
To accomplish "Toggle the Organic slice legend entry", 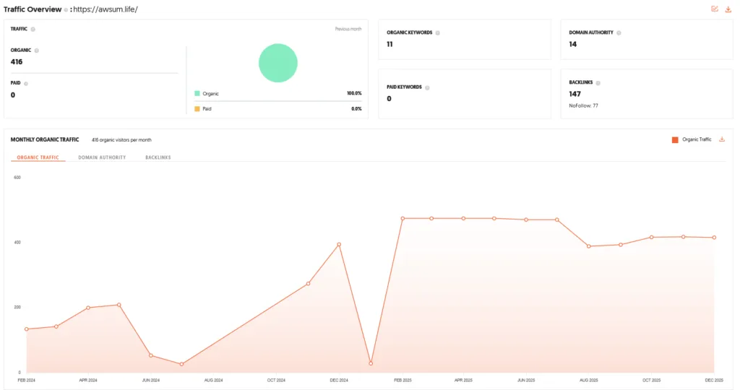I will tap(207, 93).
